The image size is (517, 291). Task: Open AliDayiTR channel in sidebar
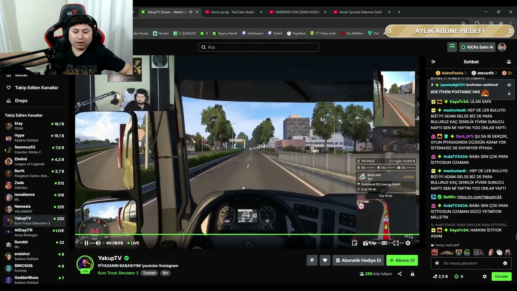(34, 232)
